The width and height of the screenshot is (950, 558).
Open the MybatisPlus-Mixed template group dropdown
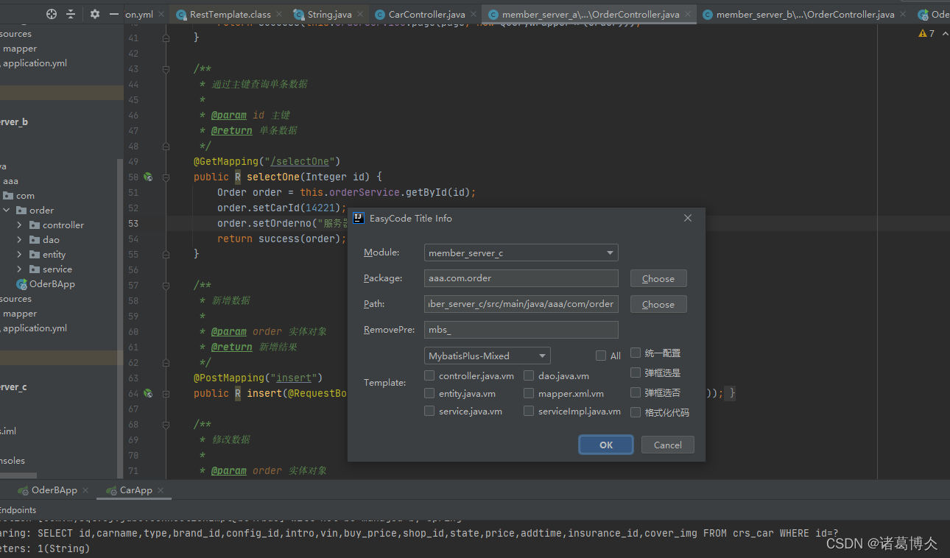coord(488,356)
